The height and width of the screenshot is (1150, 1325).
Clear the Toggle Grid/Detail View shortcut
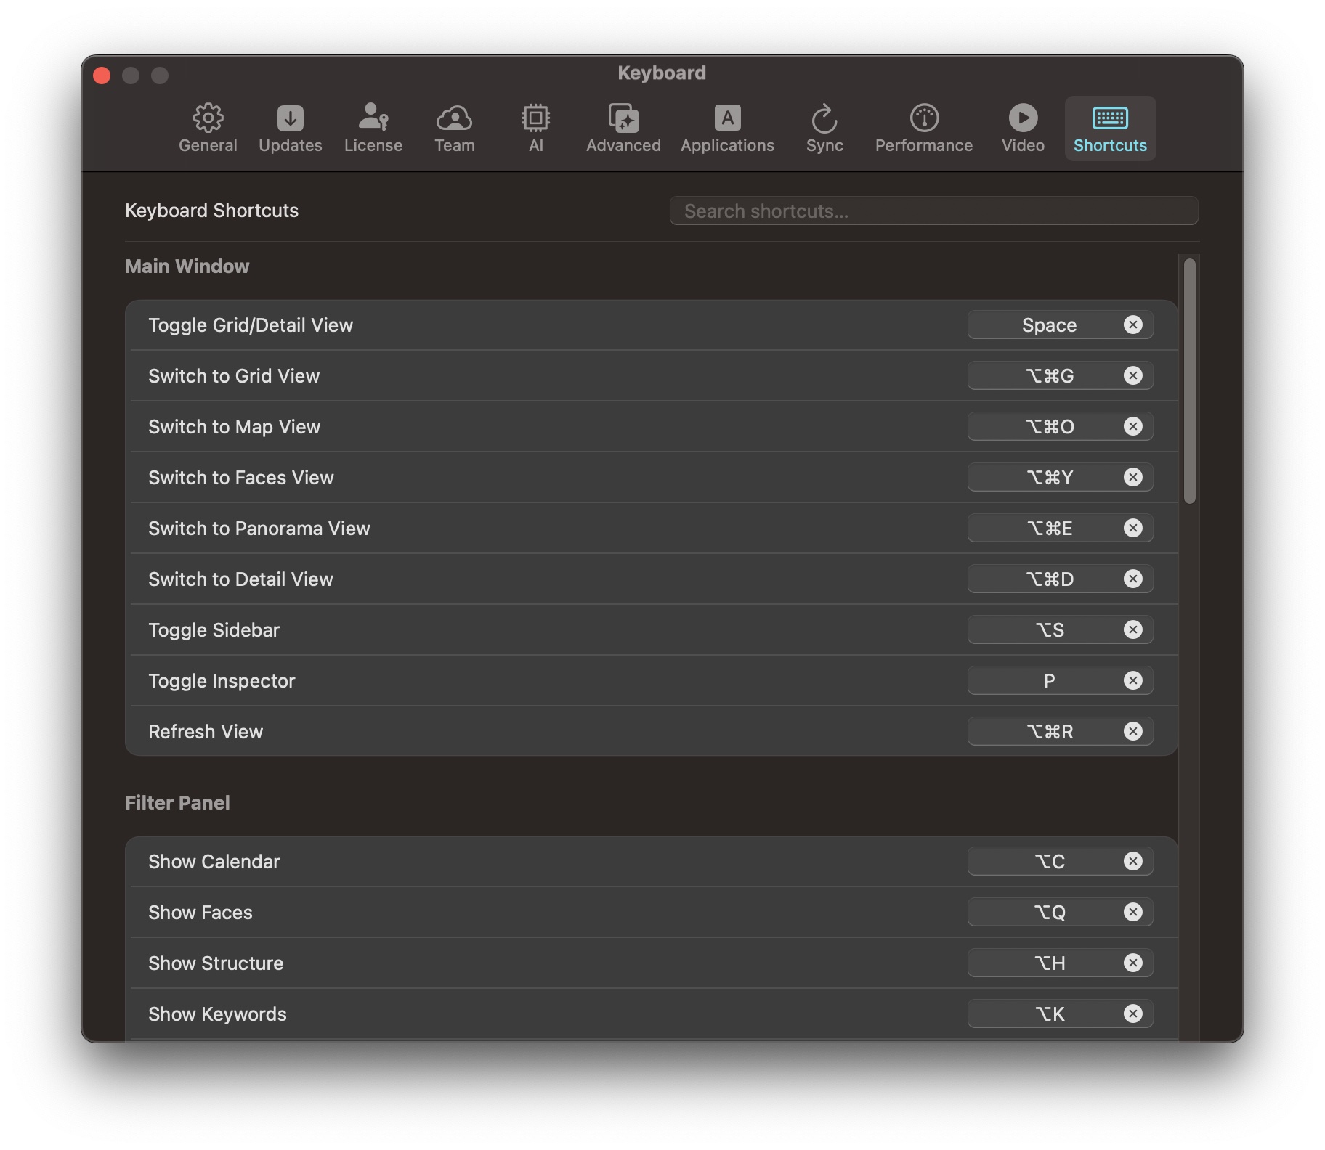pos(1132,325)
